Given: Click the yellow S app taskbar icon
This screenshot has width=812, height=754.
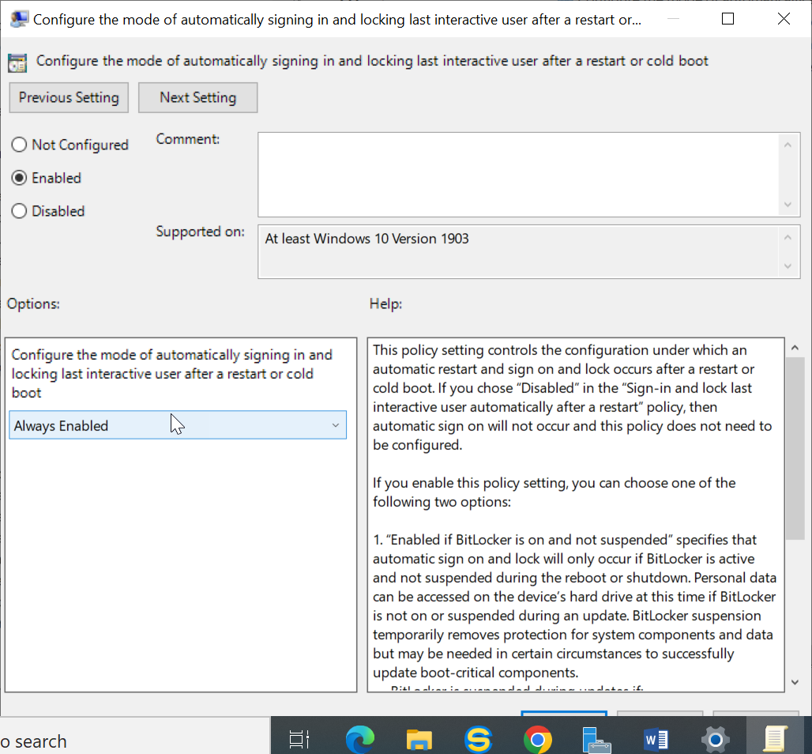Looking at the screenshot, I should point(478,740).
